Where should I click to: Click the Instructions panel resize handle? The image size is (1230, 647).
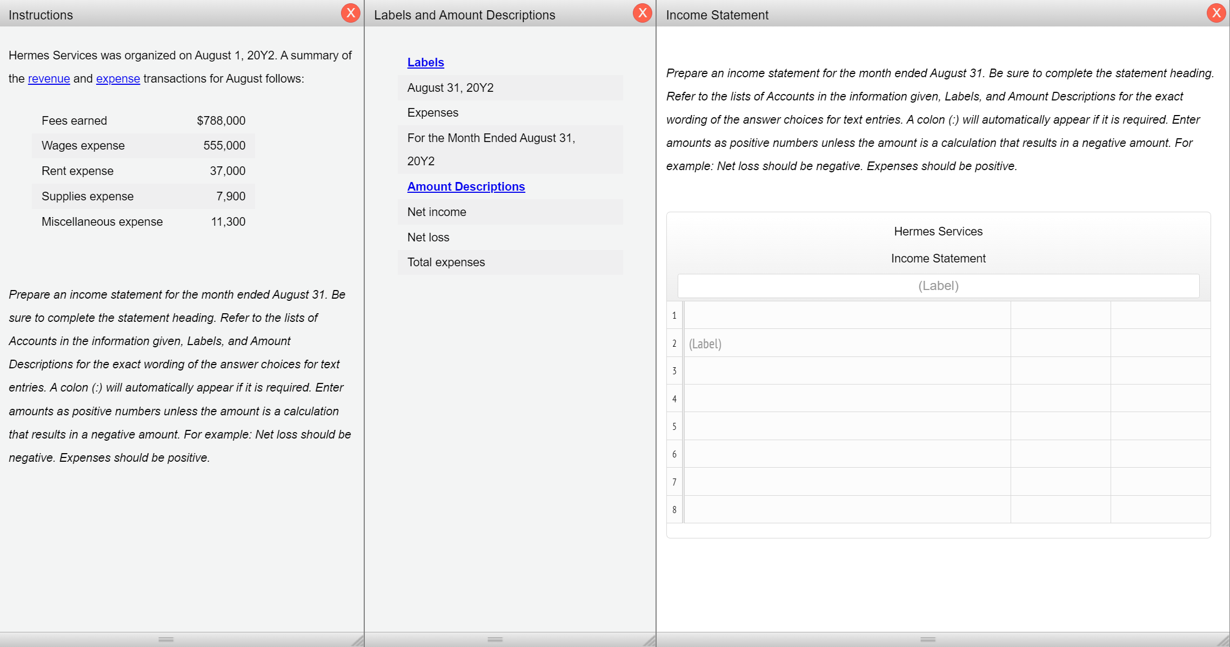(x=166, y=639)
